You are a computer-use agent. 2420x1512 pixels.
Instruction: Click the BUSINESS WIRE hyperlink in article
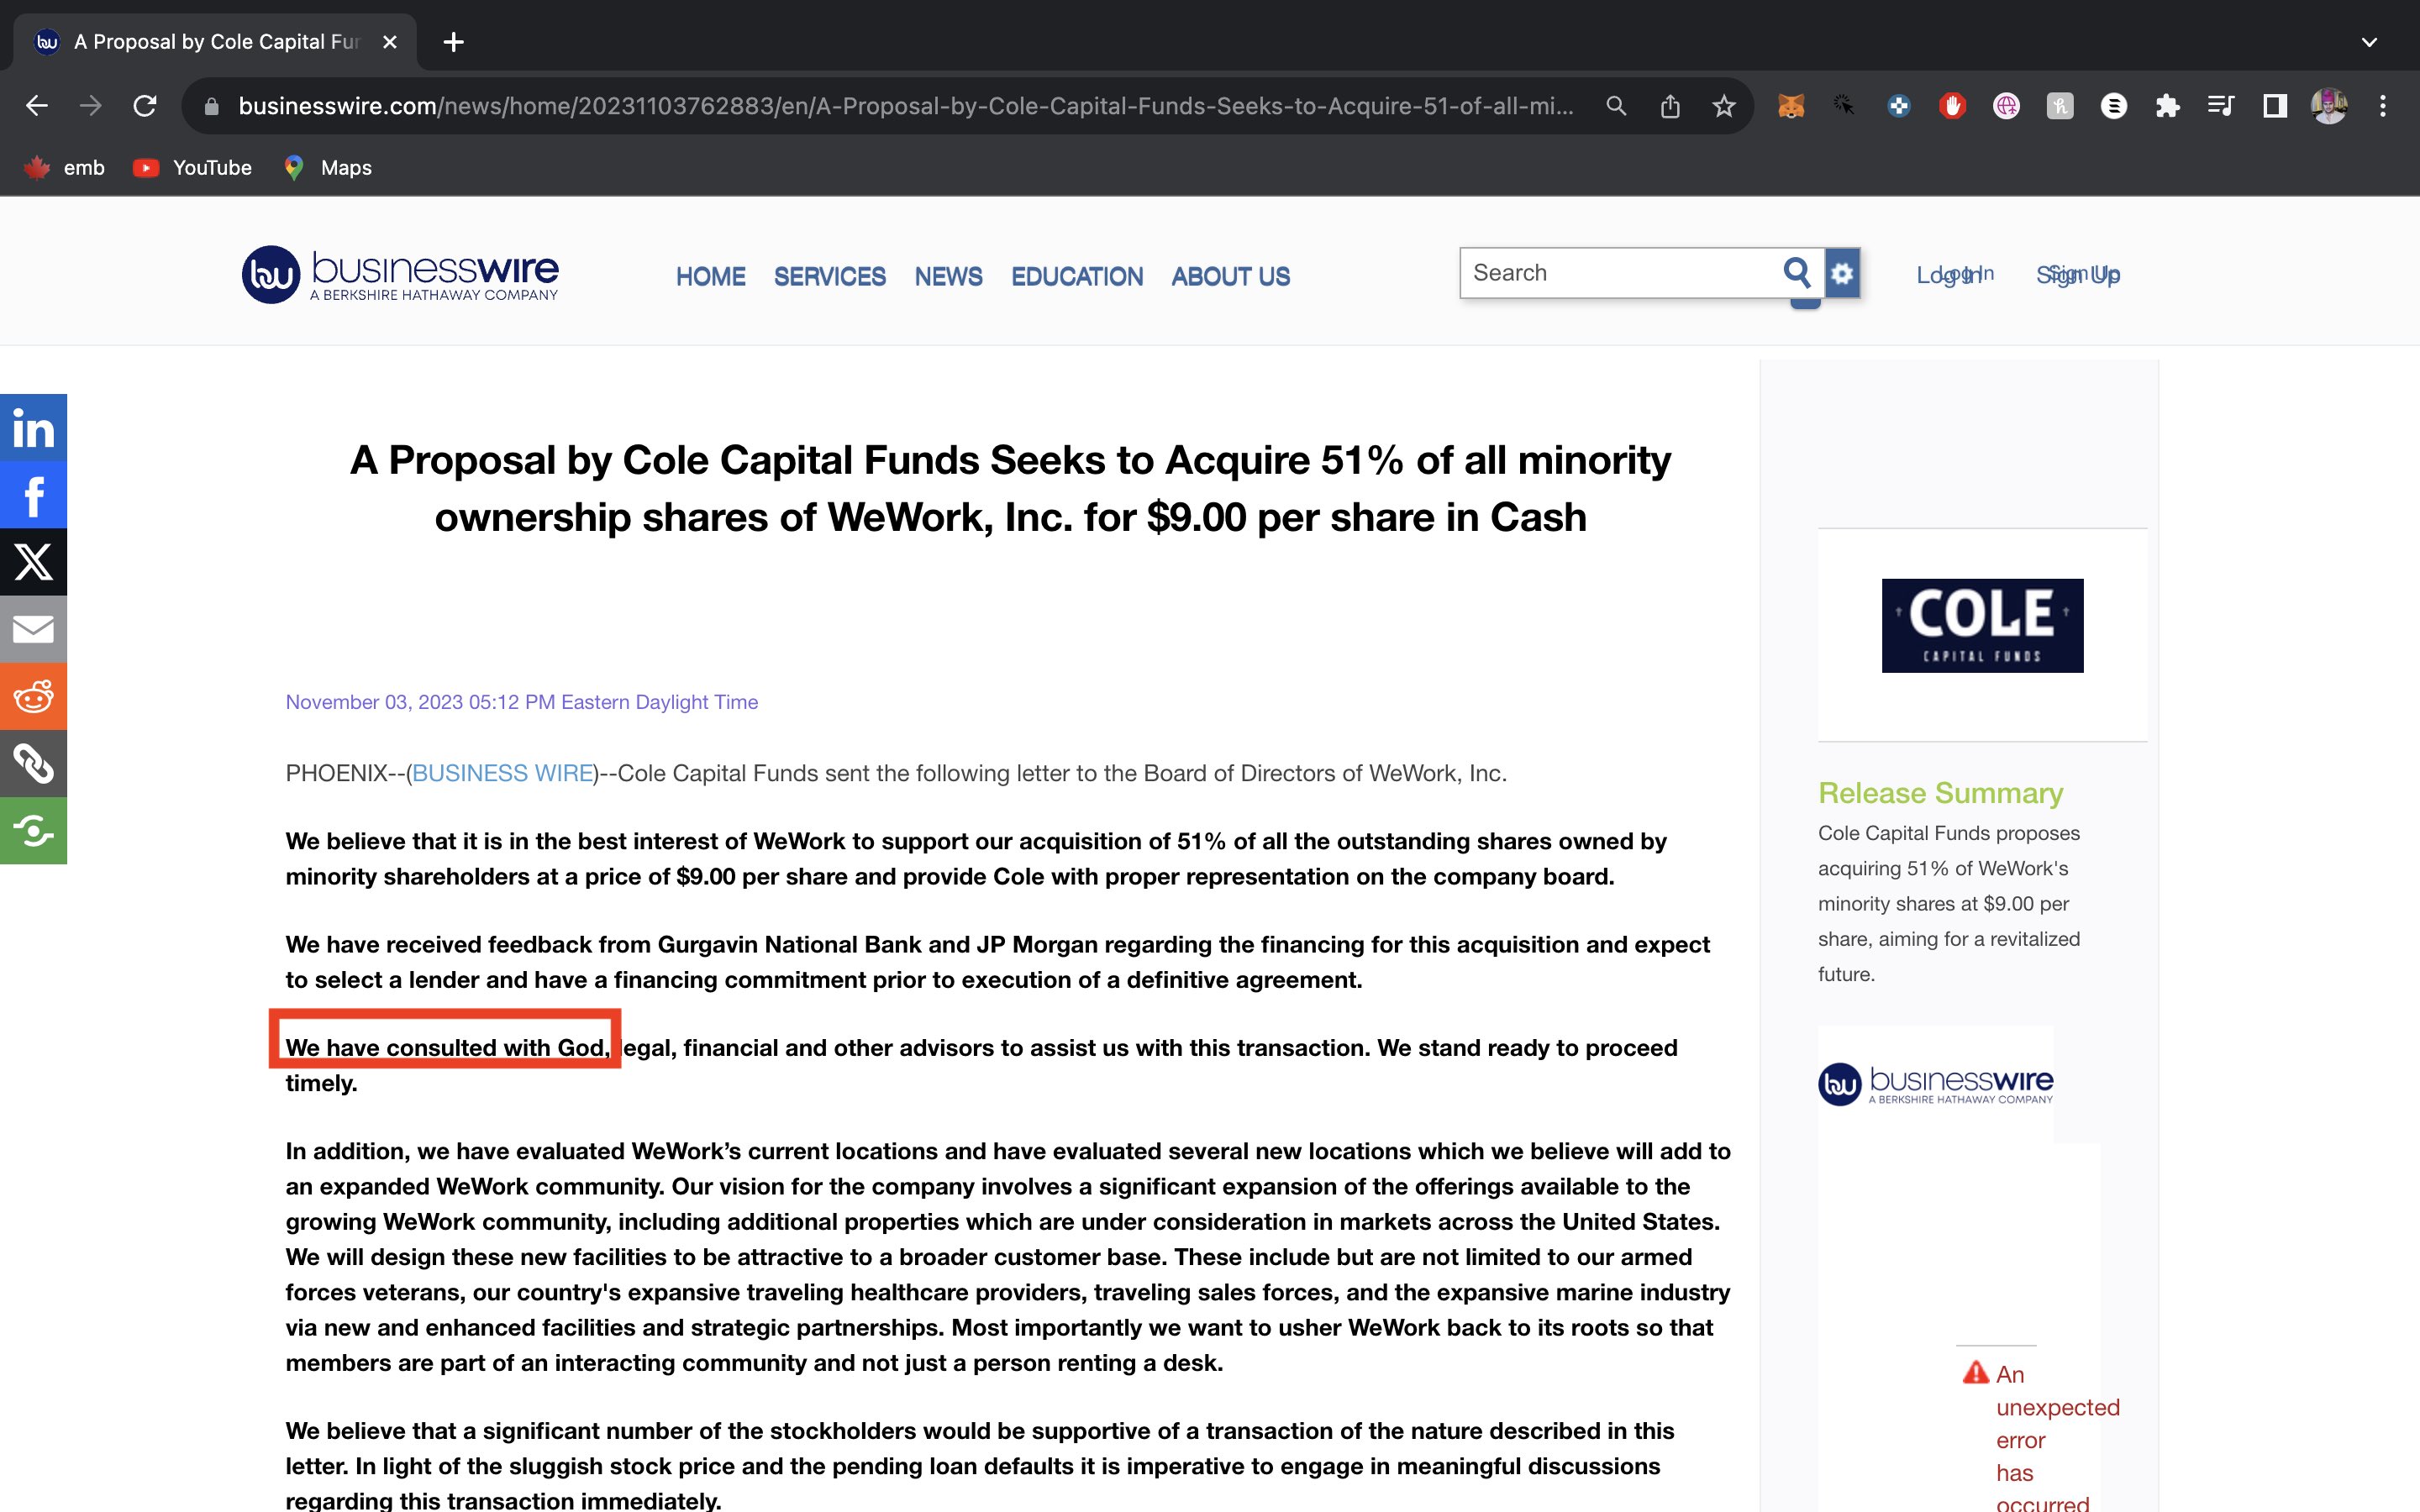502,773
